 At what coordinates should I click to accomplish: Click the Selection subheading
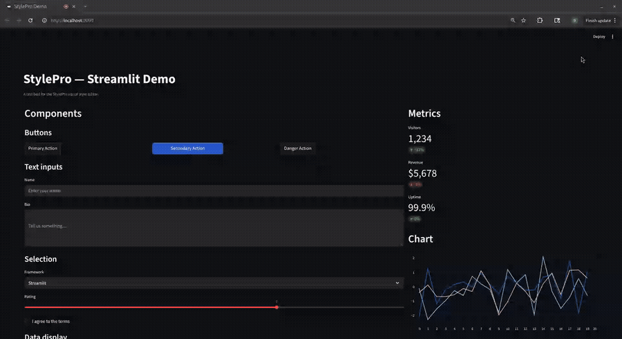[41, 260]
